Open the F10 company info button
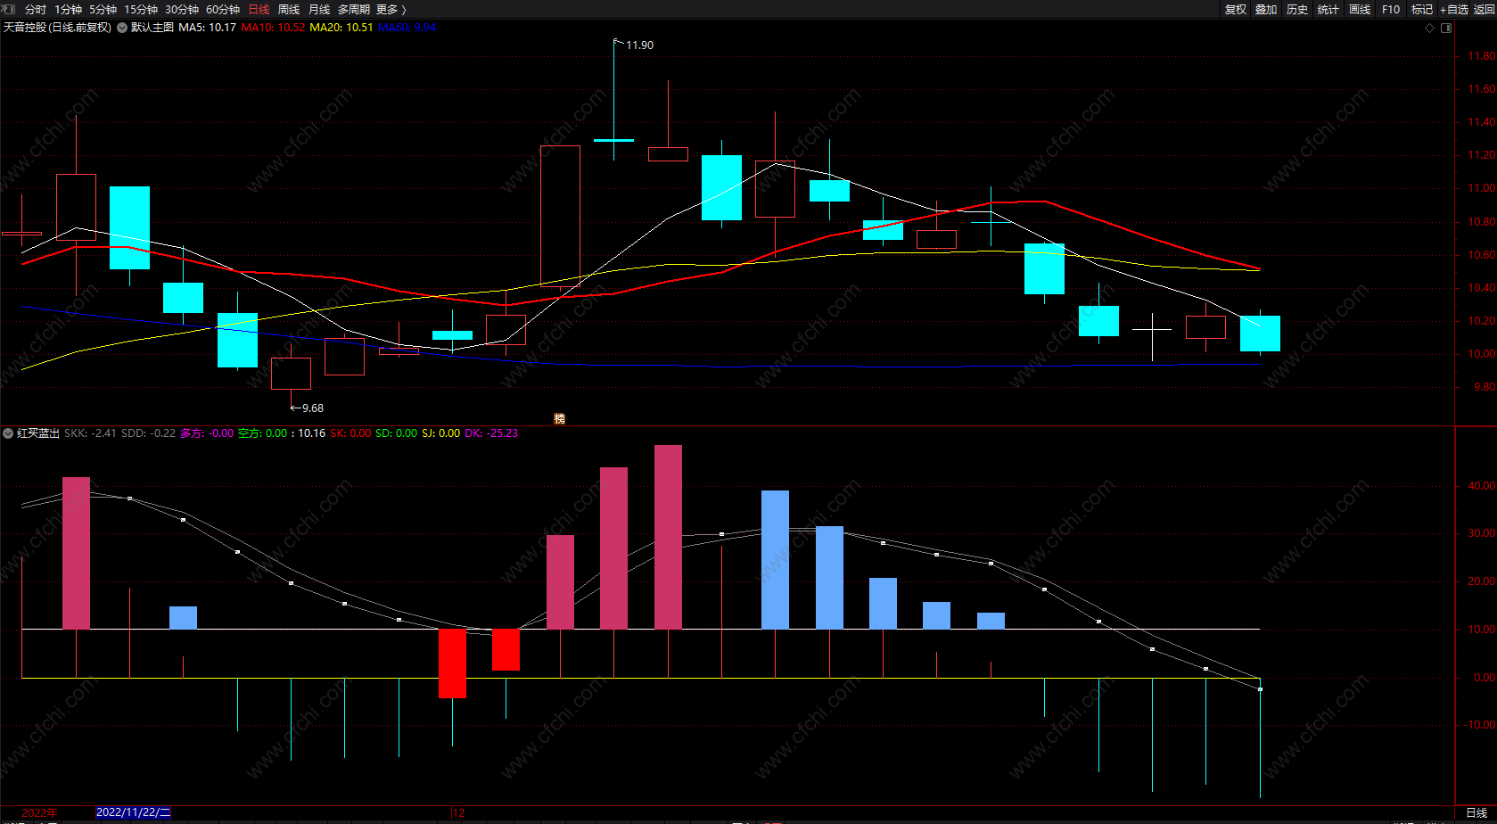The image size is (1497, 824). click(x=1391, y=9)
